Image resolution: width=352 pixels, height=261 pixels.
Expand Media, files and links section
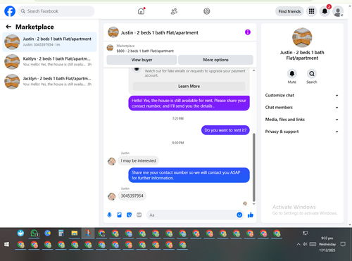coord(302,120)
